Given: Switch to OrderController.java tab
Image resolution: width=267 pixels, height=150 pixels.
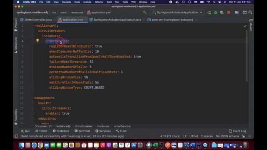Looking at the screenshot, I should 38,20.
